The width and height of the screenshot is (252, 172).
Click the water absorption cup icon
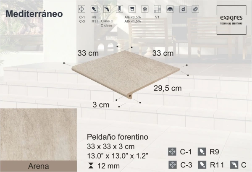click(x=132, y=9)
